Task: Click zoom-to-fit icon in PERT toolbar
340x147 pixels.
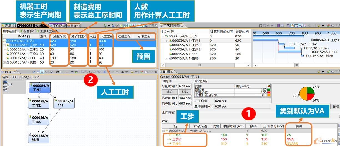Action: (90, 72)
